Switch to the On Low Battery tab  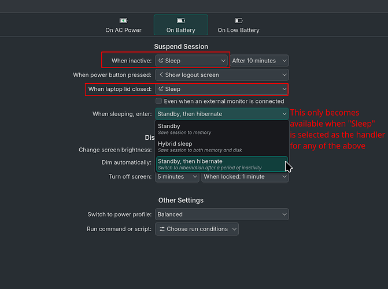[x=238, y=25]
